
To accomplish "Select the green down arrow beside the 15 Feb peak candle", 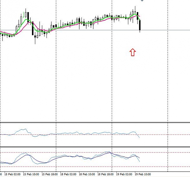I will [x=23, y=15].
